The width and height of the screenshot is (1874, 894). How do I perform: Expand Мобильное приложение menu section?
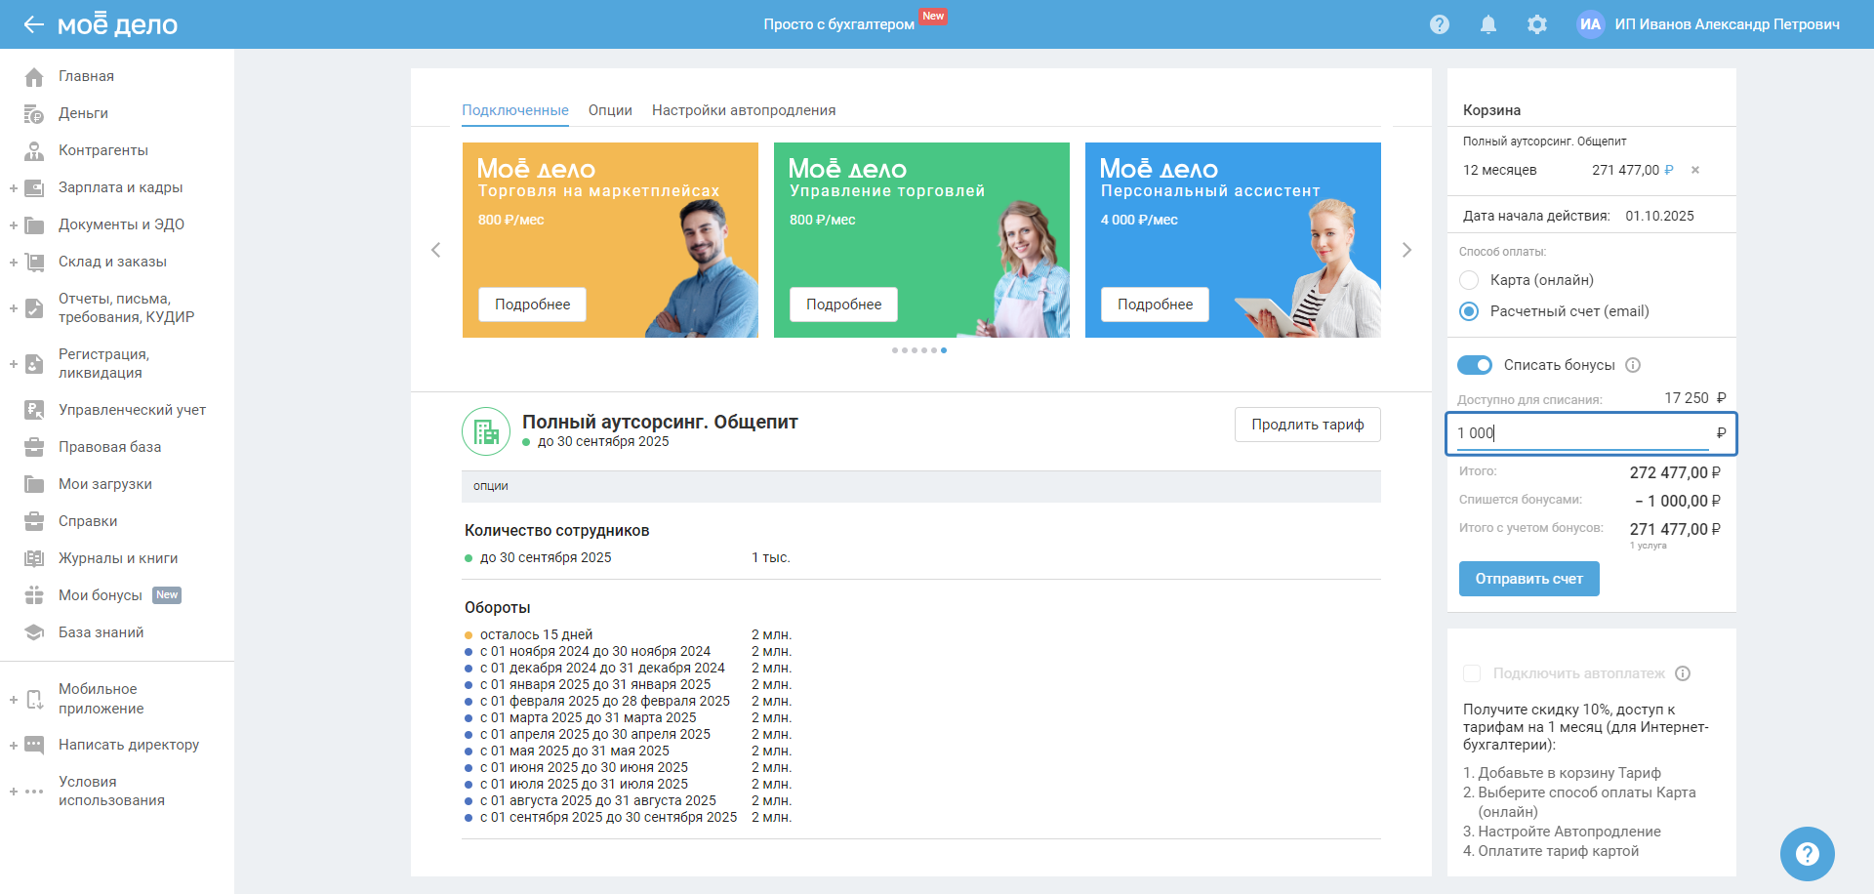(14, 699)
